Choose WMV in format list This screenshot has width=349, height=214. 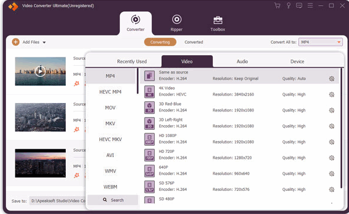(110, 171)
